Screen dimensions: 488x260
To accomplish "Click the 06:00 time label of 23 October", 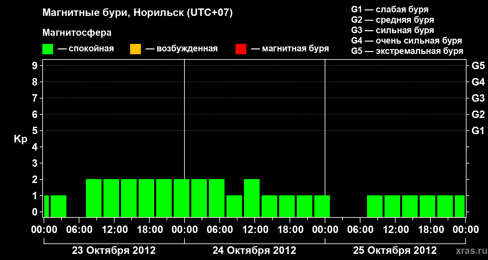I will click(79, 229).
